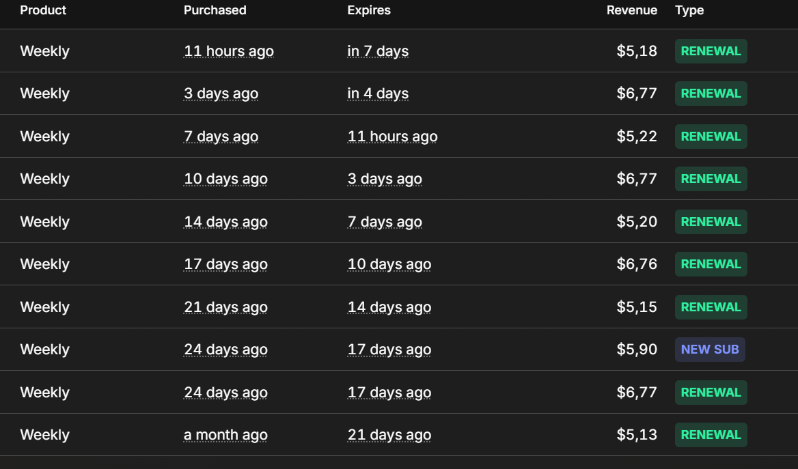798x469 pixels.
Task: Click the '7 days ago' expires timestamp
Action: coord(384,222)
